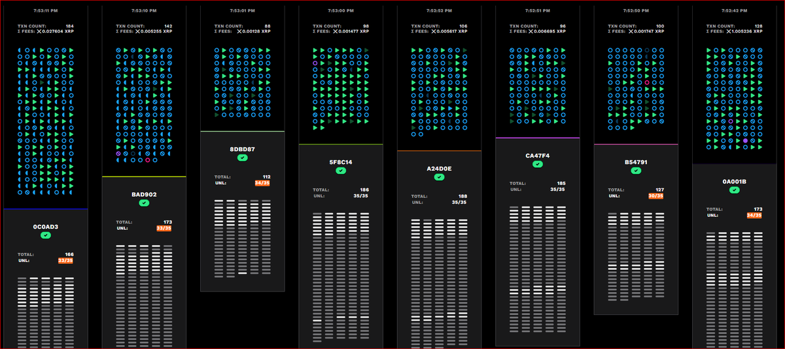Click the 7:53:10 PM ledger timestamp
The width and height of the screenshot is (785, 349).
point(144,11)
